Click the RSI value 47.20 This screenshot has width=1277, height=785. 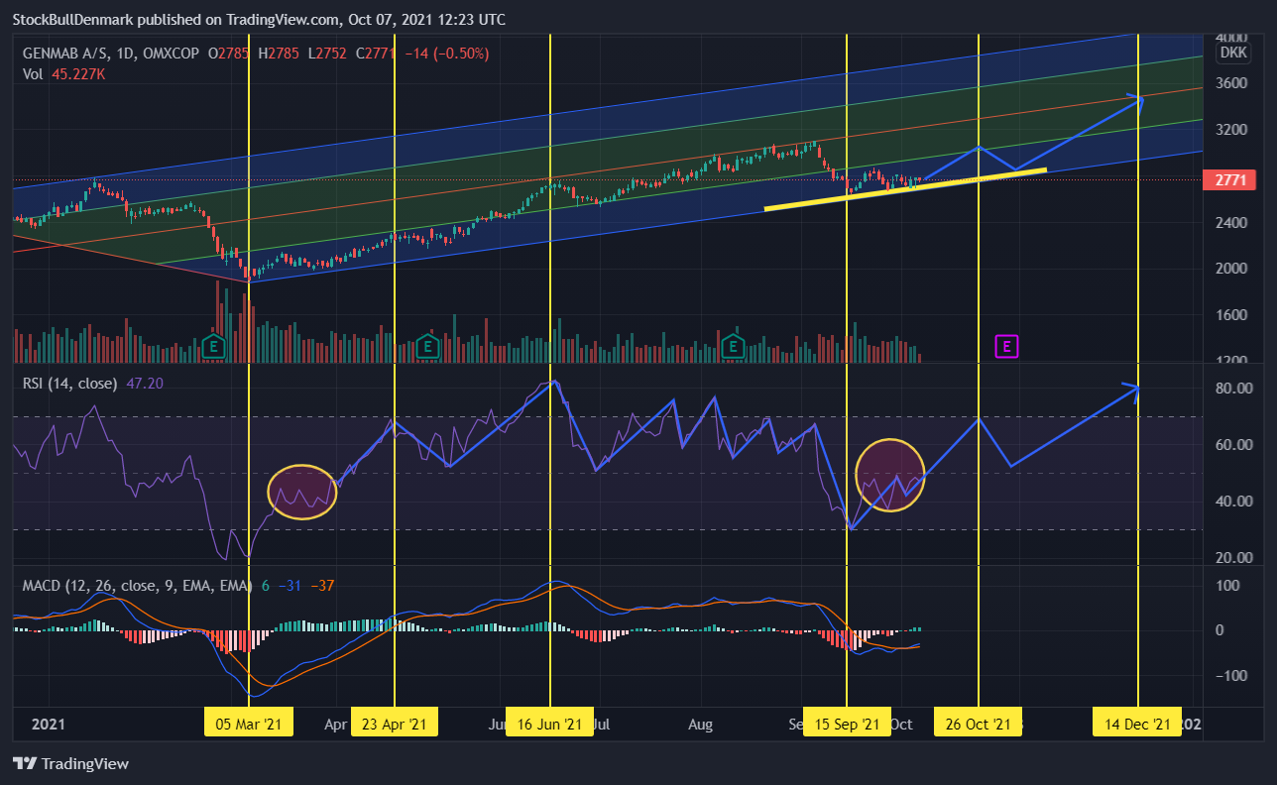[x=145, y=384]
